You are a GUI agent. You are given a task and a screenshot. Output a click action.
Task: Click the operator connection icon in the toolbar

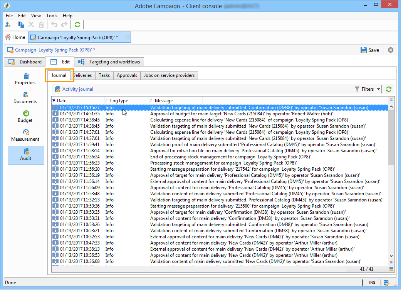tap(8, 25)
